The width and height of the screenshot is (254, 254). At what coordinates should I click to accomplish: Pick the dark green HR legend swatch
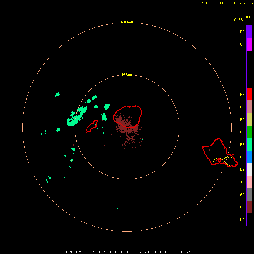(249, 132)
